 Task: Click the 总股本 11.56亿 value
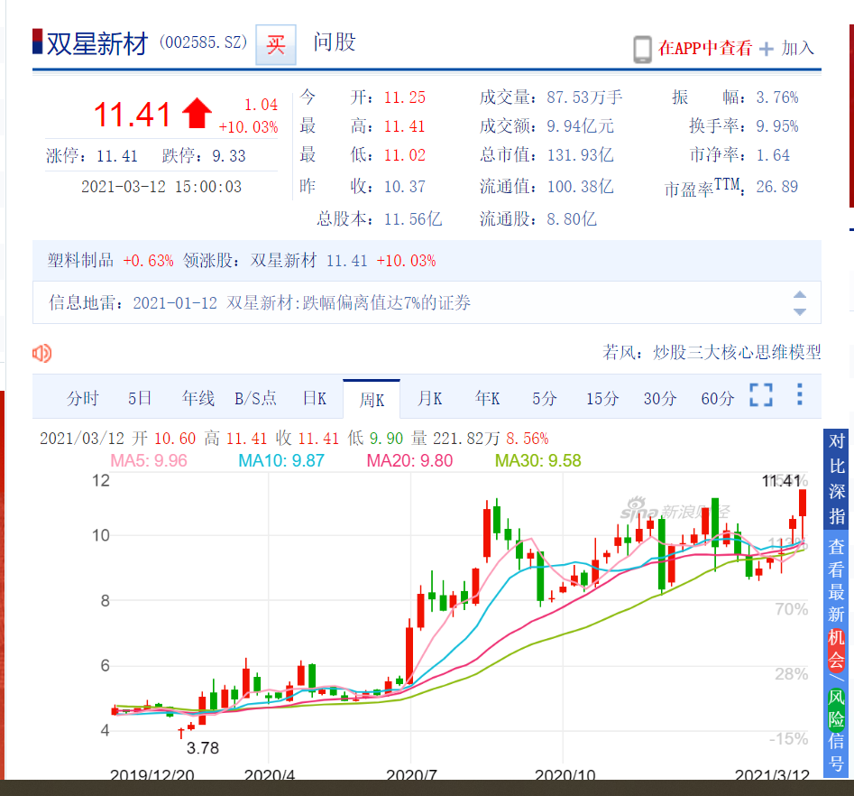click(x=413, y=219)
